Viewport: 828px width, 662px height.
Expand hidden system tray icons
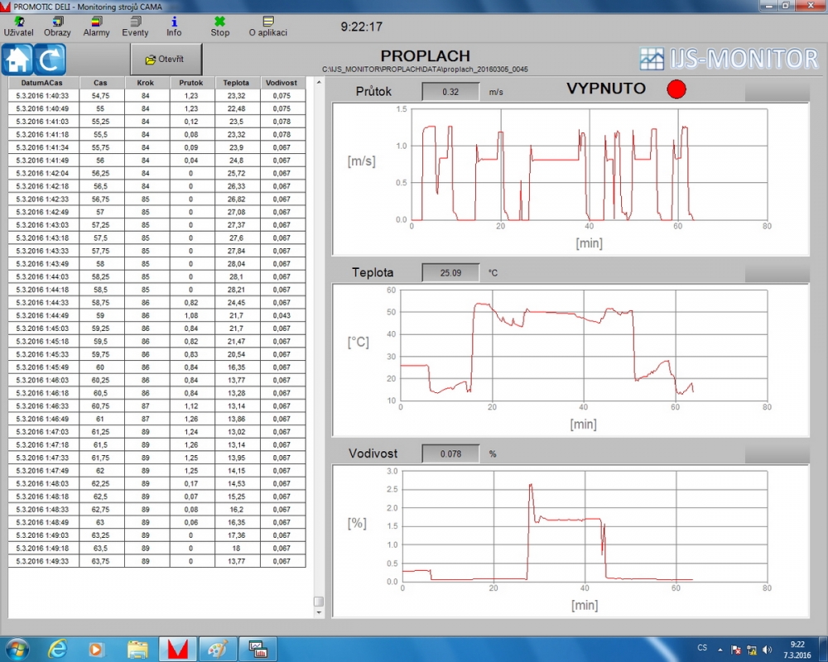click(720, 649)
